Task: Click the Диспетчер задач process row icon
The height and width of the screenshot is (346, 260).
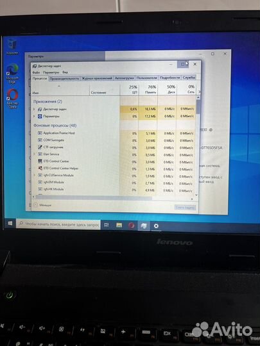Action: coord(40,109)
